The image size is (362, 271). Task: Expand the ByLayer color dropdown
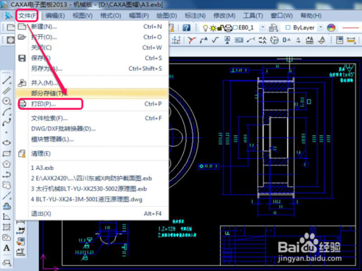coord(321,27)
